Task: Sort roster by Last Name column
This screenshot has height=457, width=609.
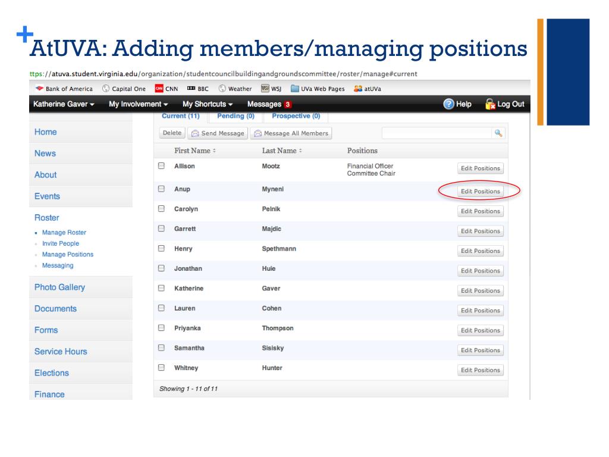Action: point(281,151)
